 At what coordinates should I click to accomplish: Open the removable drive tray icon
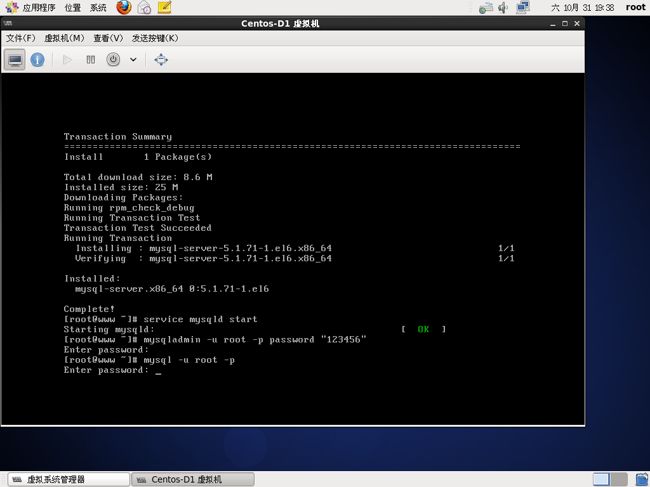486,8
